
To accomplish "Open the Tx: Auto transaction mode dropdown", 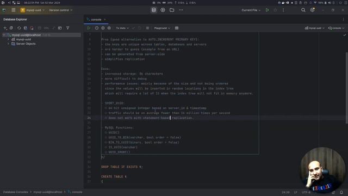I will [x=122, y=28].
